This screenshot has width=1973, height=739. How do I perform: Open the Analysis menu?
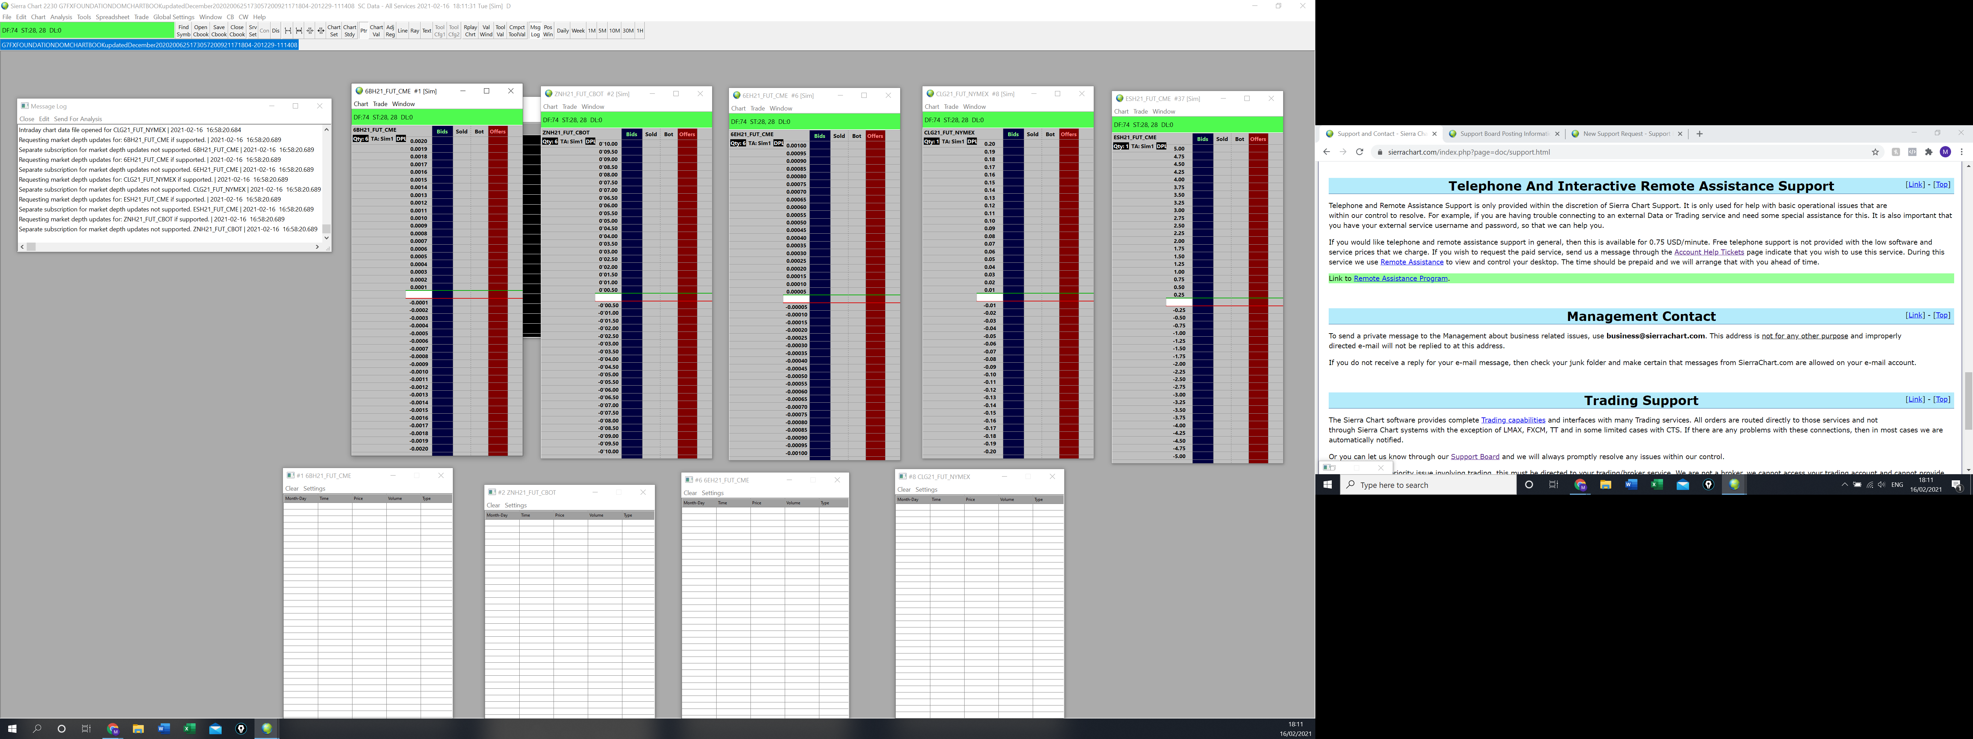(61, 17)
